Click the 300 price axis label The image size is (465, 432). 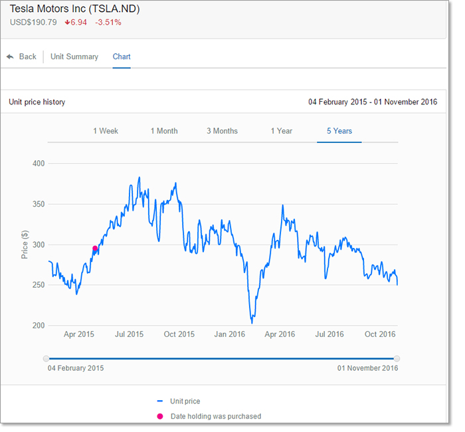[39, 245]
